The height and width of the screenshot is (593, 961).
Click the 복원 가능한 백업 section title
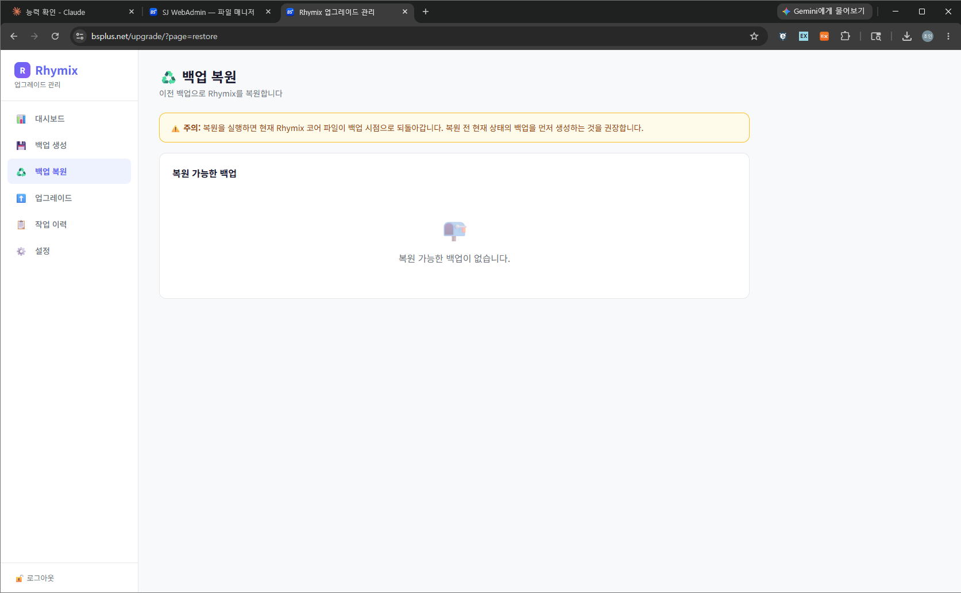click(204, 174)
